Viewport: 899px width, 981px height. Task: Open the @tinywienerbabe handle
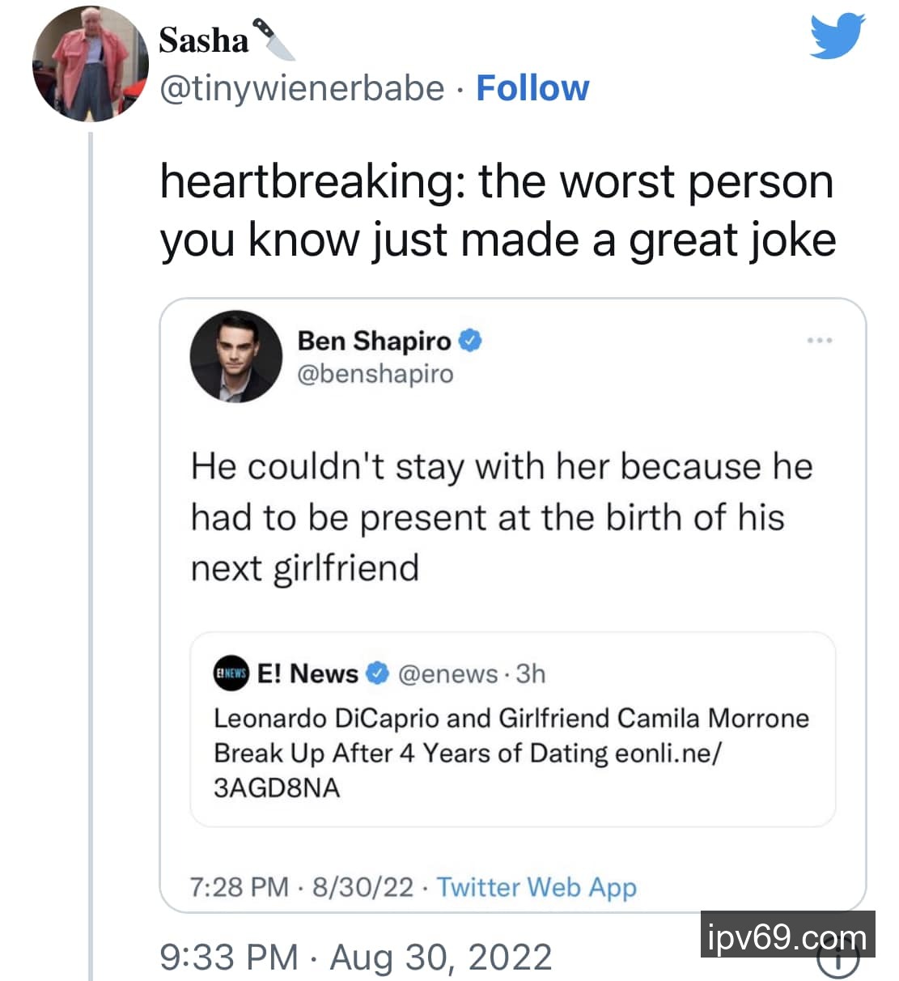(x=302, y=88)
